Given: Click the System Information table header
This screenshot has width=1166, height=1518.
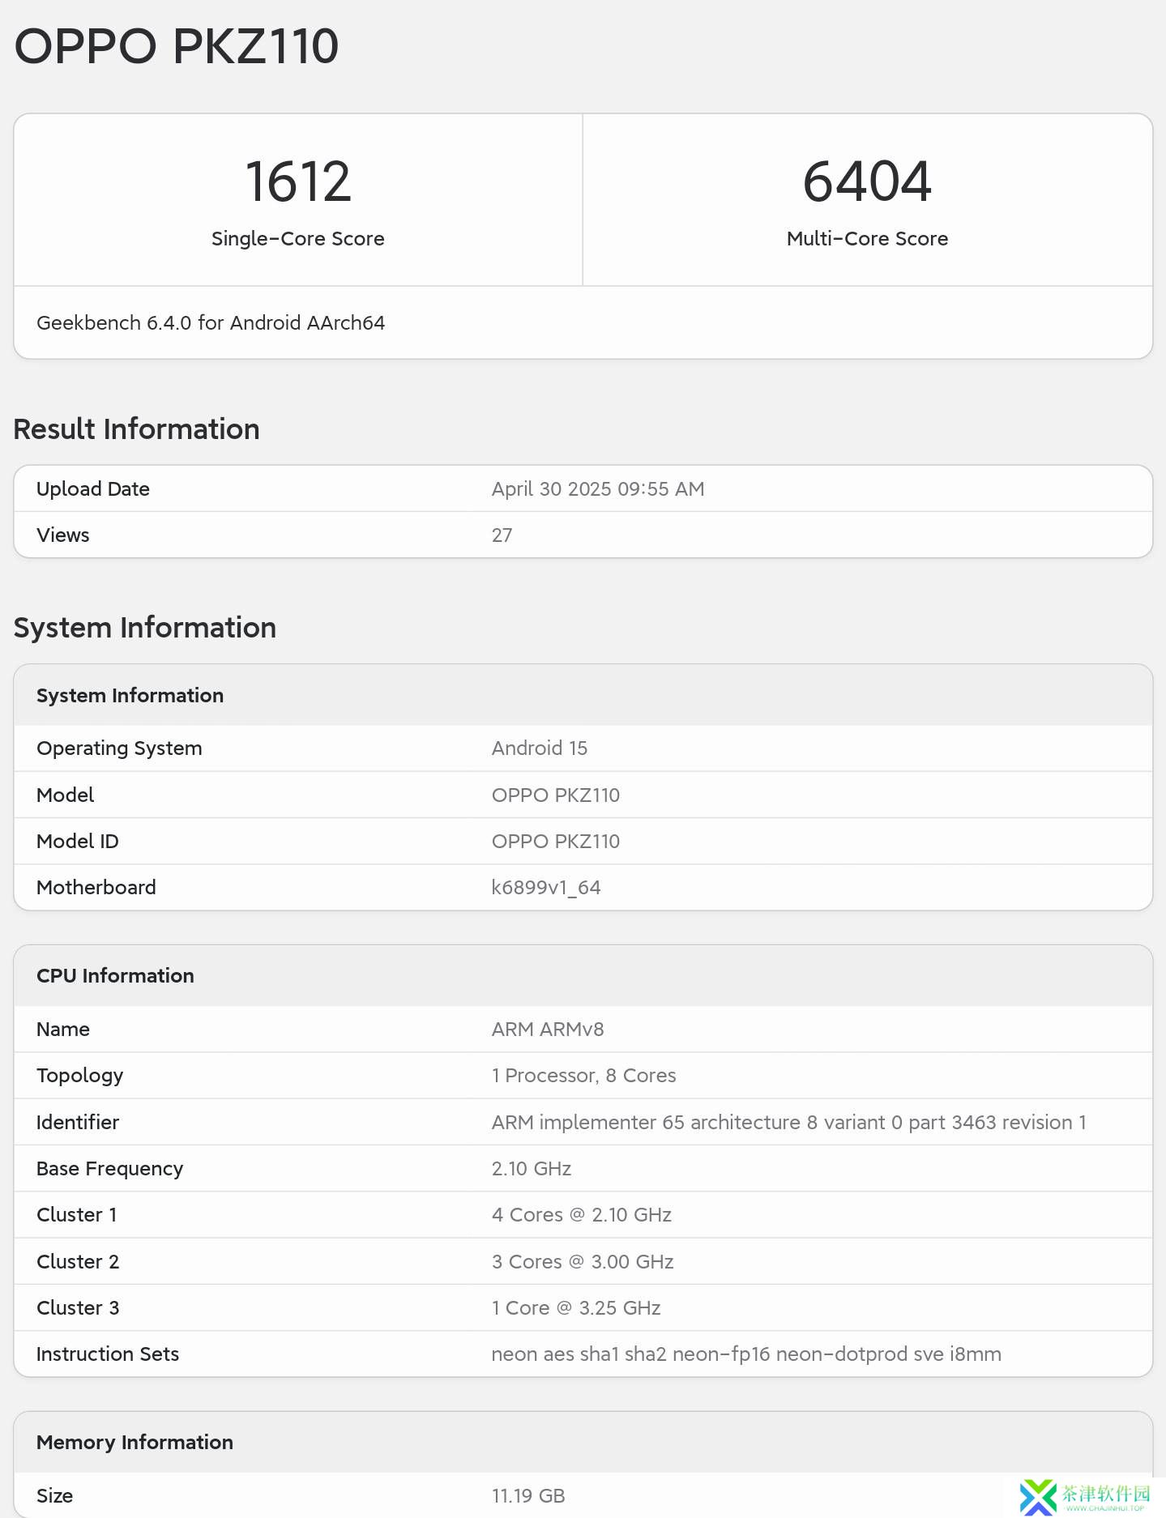Looking at the screenshot, I should [x=130, y=696].
